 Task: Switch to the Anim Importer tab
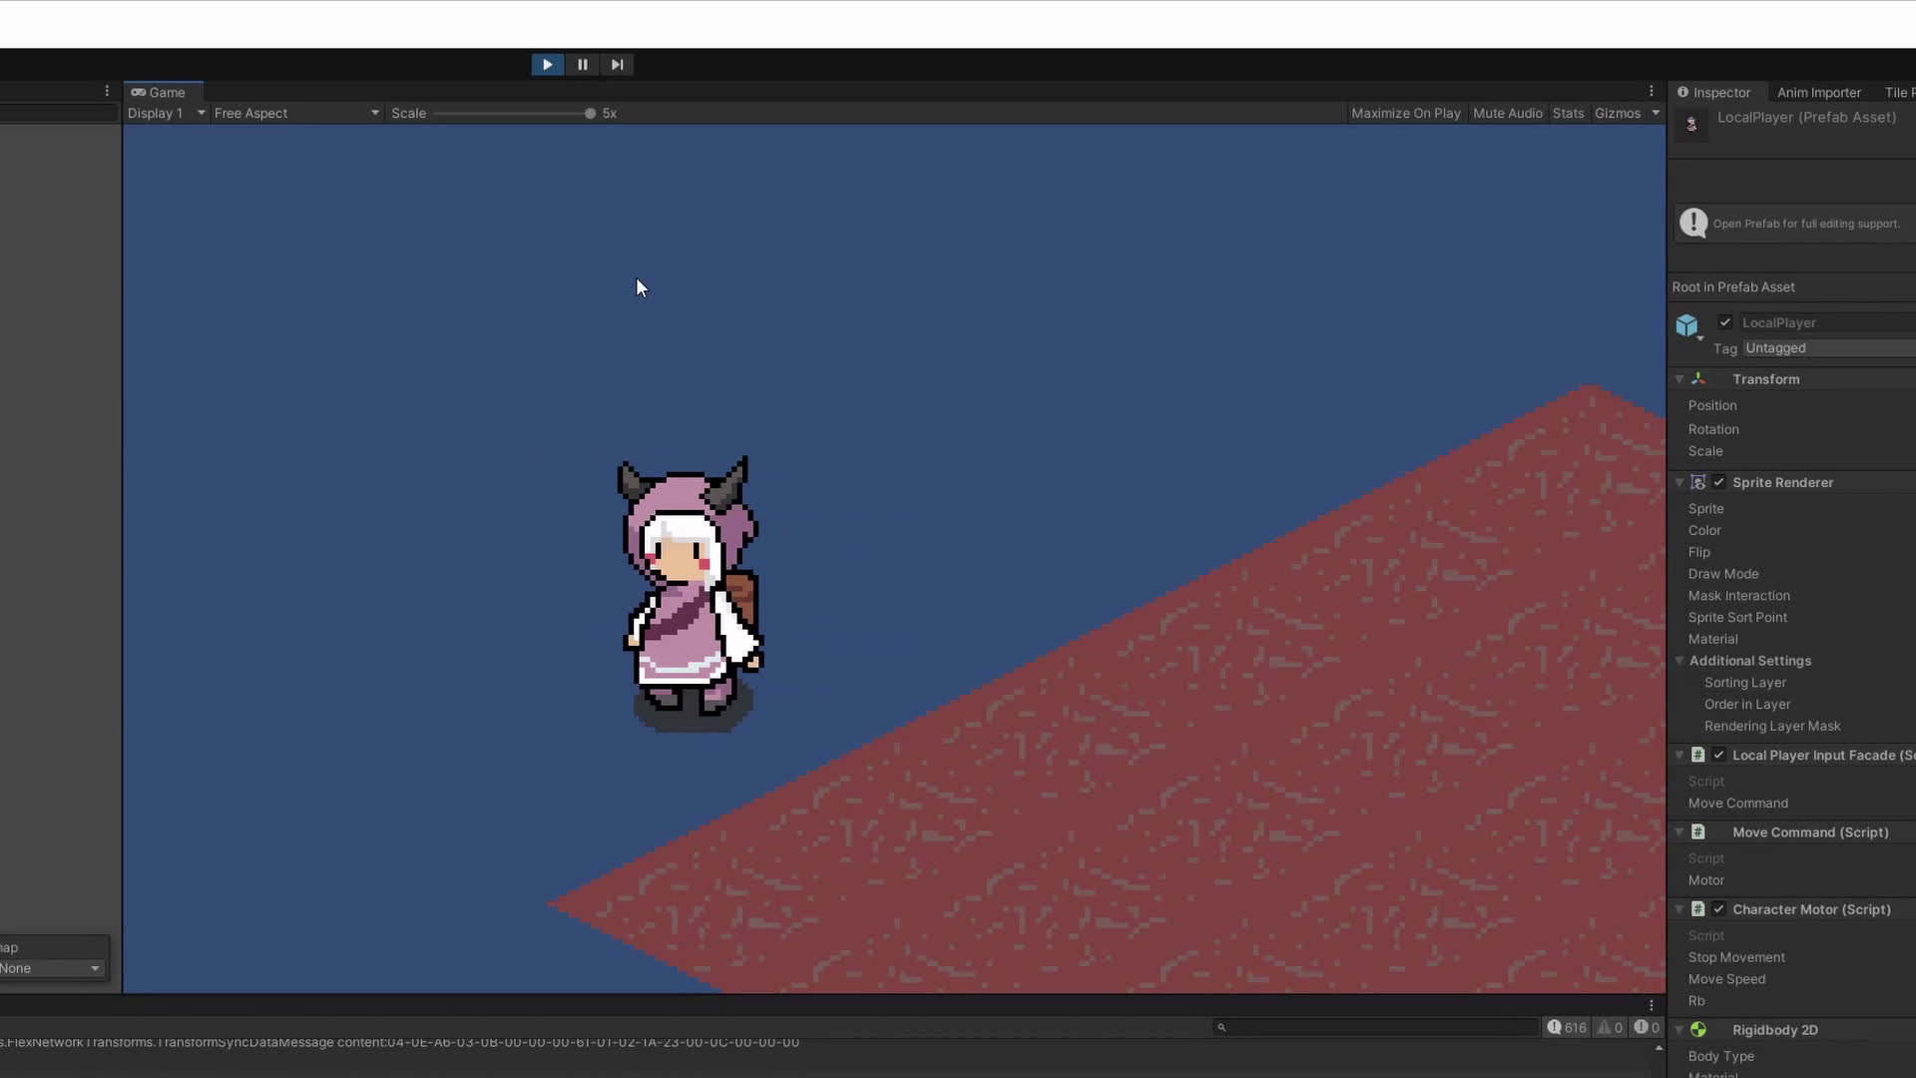(x=1818, y=92)
